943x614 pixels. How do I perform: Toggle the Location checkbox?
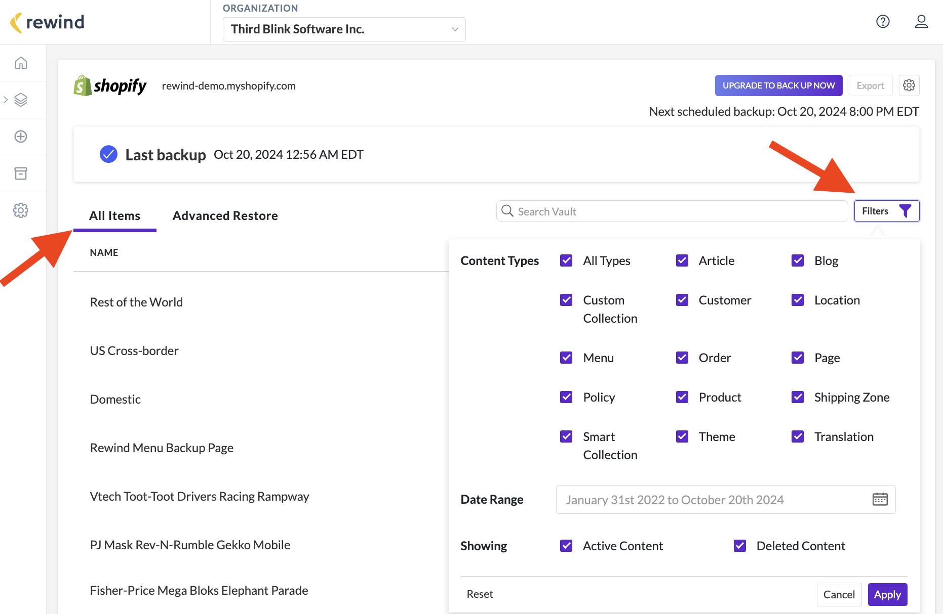[x=798, y=300]
